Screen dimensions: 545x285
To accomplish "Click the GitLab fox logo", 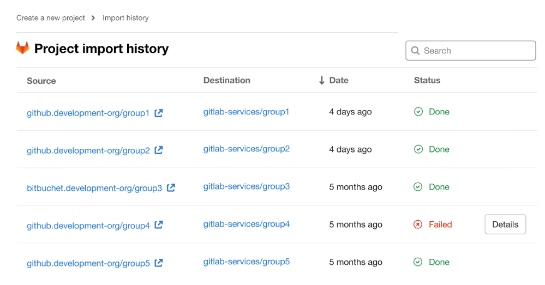I will pos(22,48).
